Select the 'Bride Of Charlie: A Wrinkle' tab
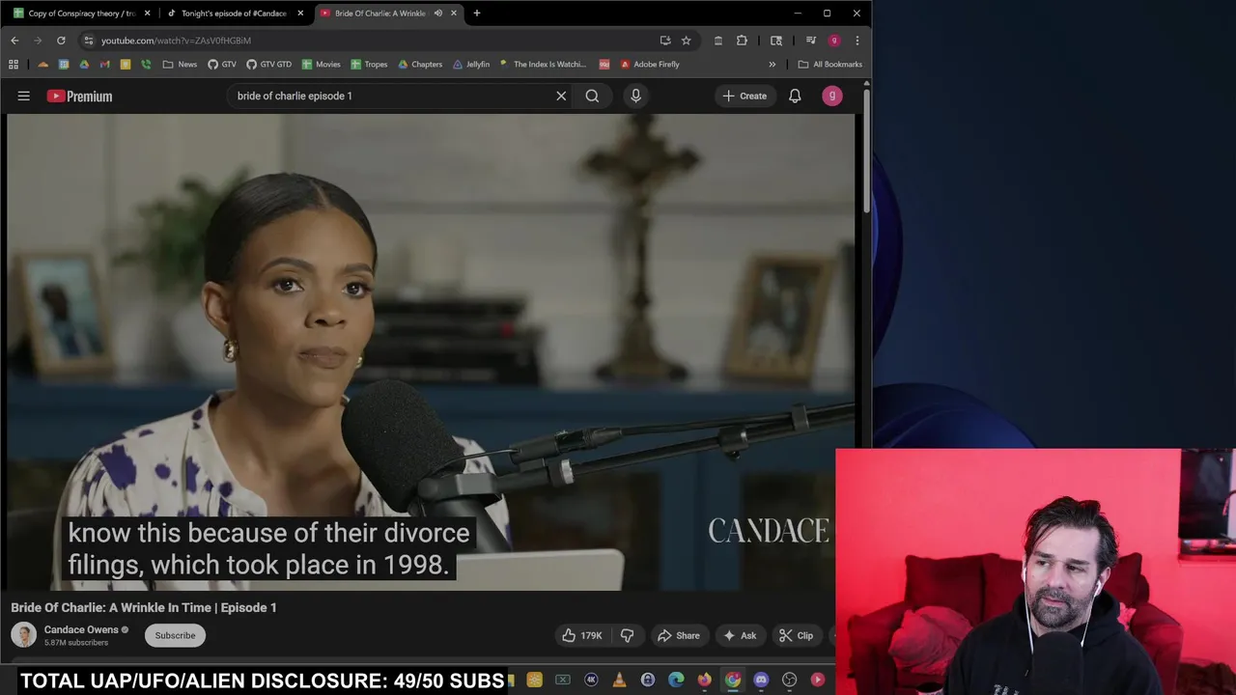The image size is (1236, 695). click(x=379, y=14)
